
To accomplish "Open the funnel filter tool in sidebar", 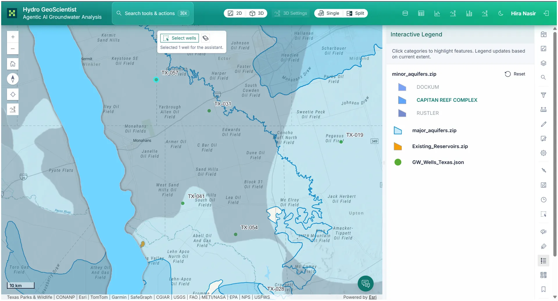I will [x=543, y=95].
